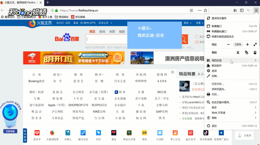Click the cut scissors icon in menu
The width and height of the screenshot is (260, 145).
point(238,52)
